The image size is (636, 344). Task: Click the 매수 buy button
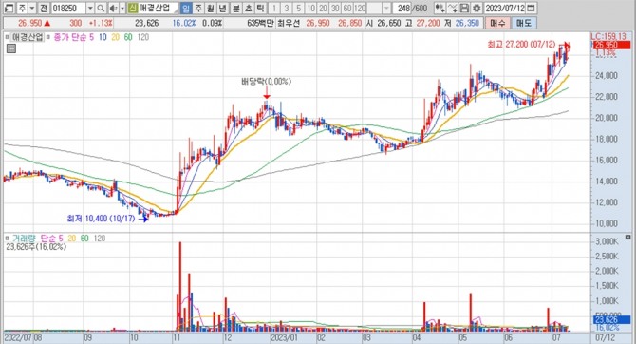(x=497, y=23)
